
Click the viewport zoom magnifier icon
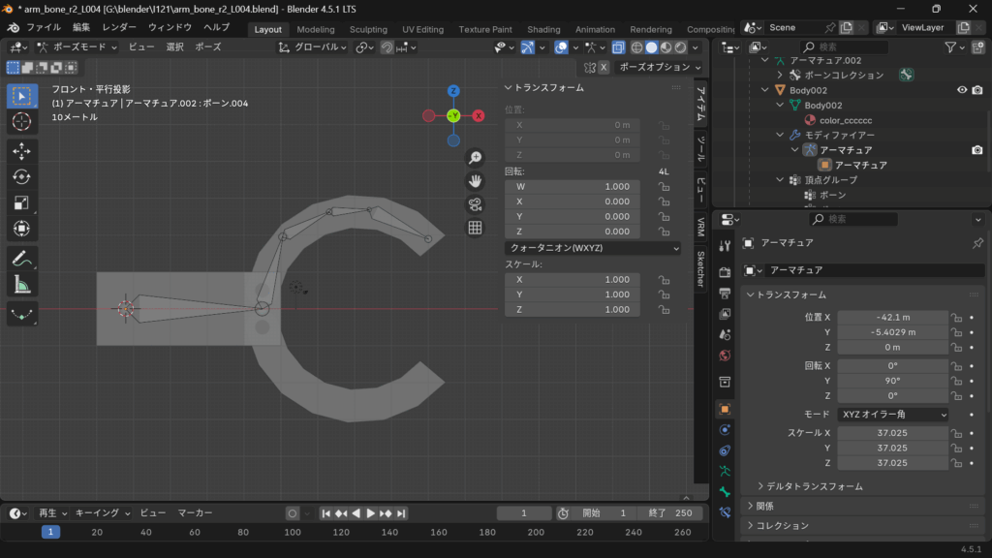coord(476,158)
